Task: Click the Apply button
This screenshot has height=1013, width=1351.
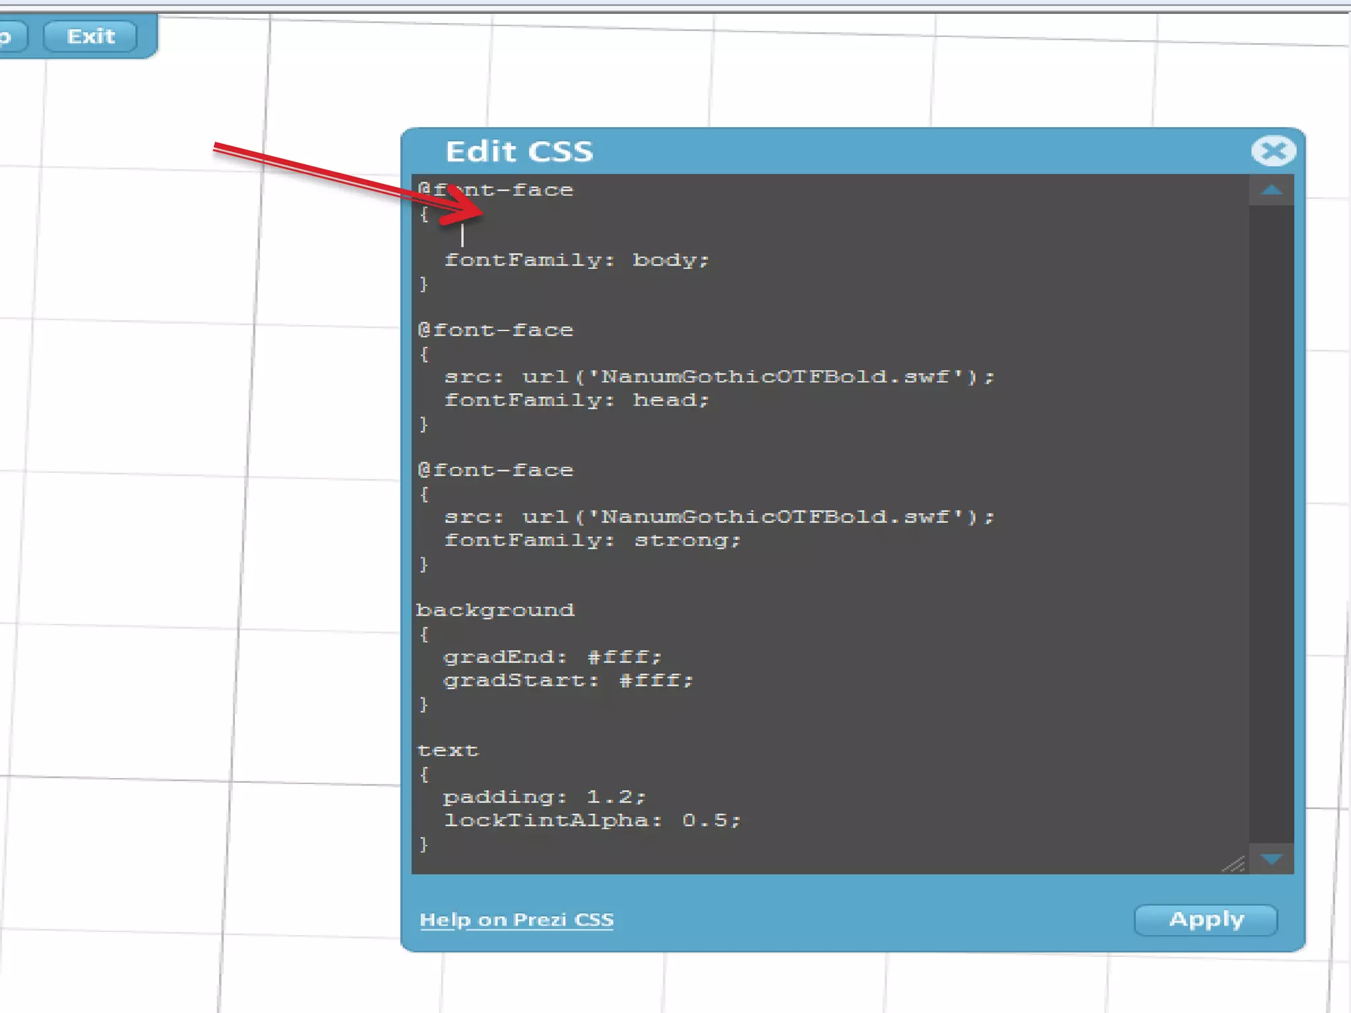Action: pyautogui.click(x=1205, y=919)
